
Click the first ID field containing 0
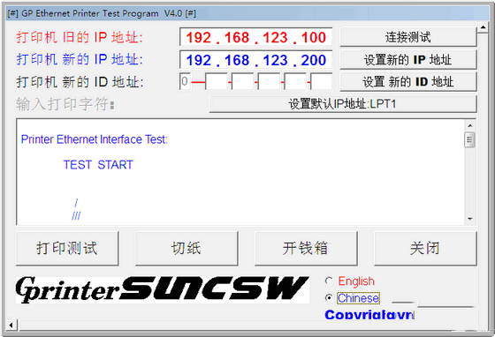tap(185, 82)
